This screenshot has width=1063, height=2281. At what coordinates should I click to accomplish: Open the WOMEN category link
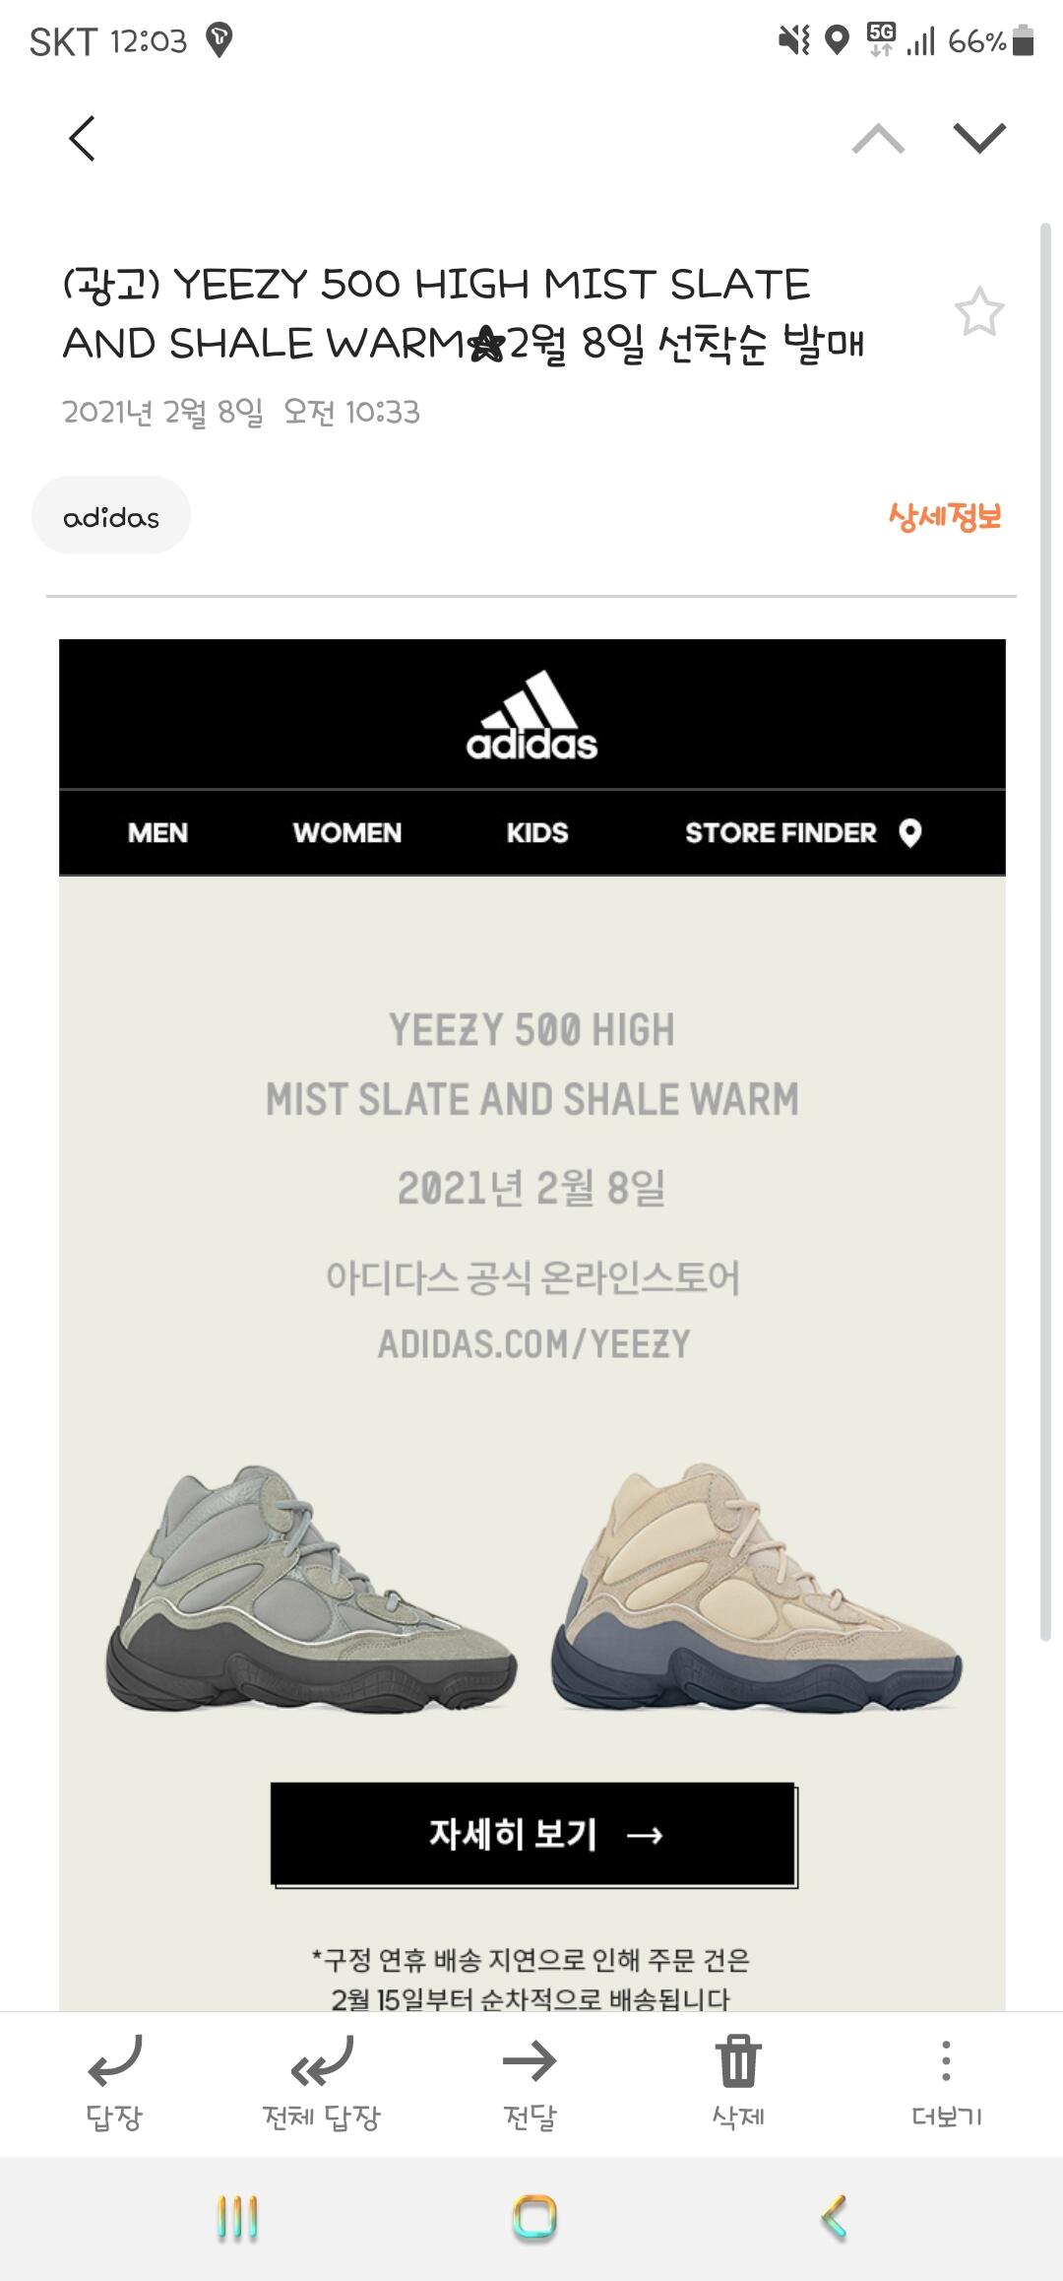click(347, 833)
